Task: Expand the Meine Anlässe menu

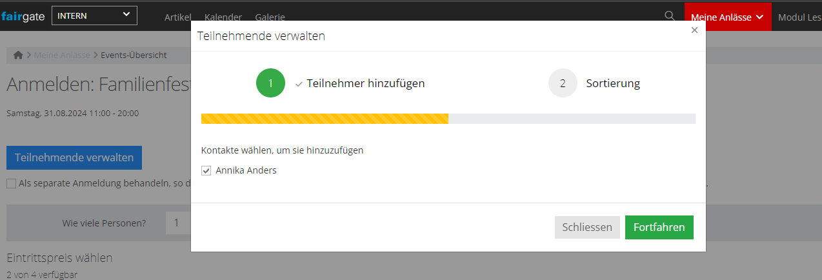Action: pyautogui.click(x=727, y=17)
